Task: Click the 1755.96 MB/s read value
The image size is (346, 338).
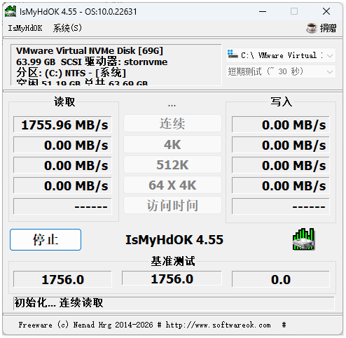Action: pos(62,125)
